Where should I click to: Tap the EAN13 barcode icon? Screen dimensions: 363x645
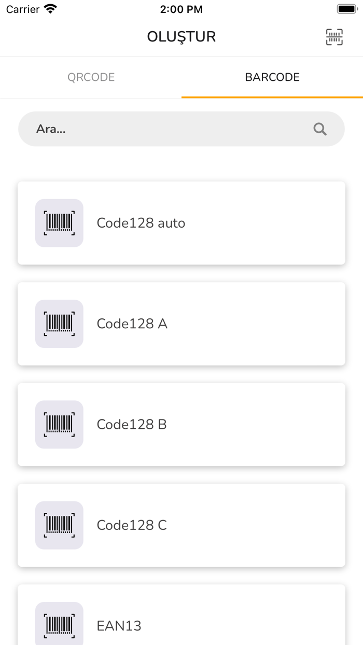pyautogui.click(x=59, y=624)
